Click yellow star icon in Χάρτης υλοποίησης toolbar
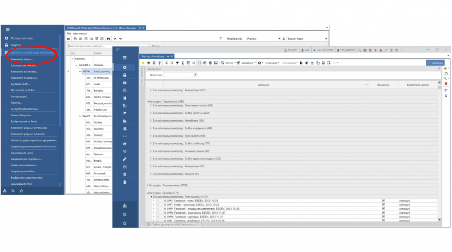 click(143, 63)
